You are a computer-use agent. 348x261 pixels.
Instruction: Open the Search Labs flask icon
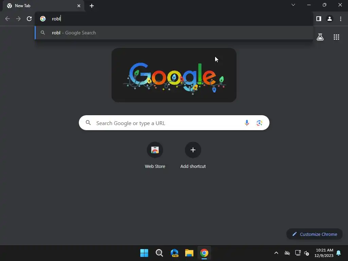tap(320, 37)
